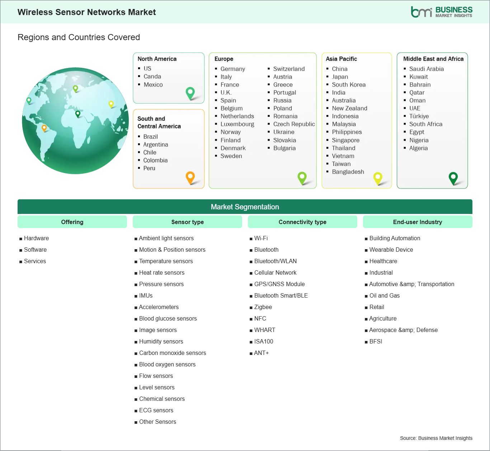Click the light green pin in Europe box
The height and width of the screenshot is (451, 490).
[x=302, y=177]
